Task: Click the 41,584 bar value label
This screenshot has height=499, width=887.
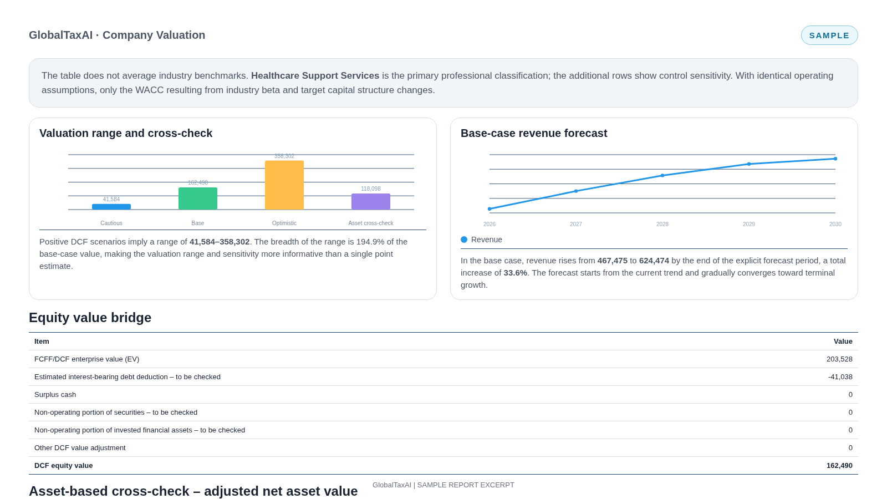Action: click(x=111, y=200)
